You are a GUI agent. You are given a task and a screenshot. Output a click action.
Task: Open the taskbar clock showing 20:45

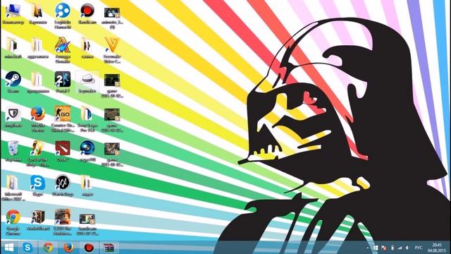click(436, 248)
